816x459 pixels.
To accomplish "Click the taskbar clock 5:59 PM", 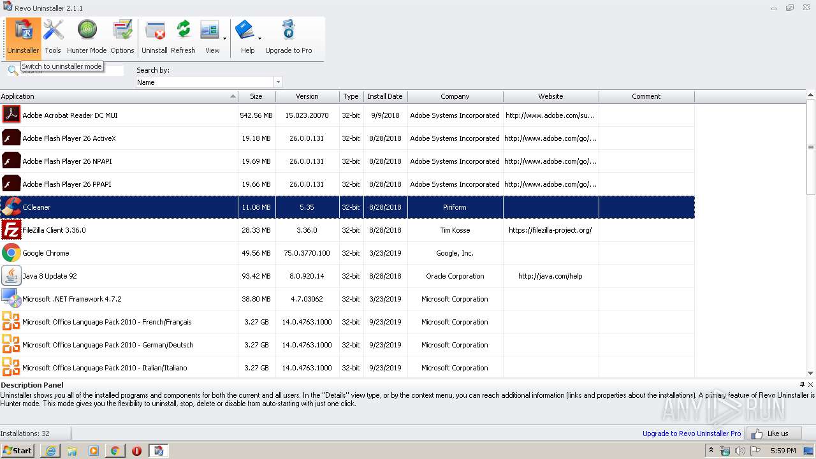I will [x=783, y=451].
